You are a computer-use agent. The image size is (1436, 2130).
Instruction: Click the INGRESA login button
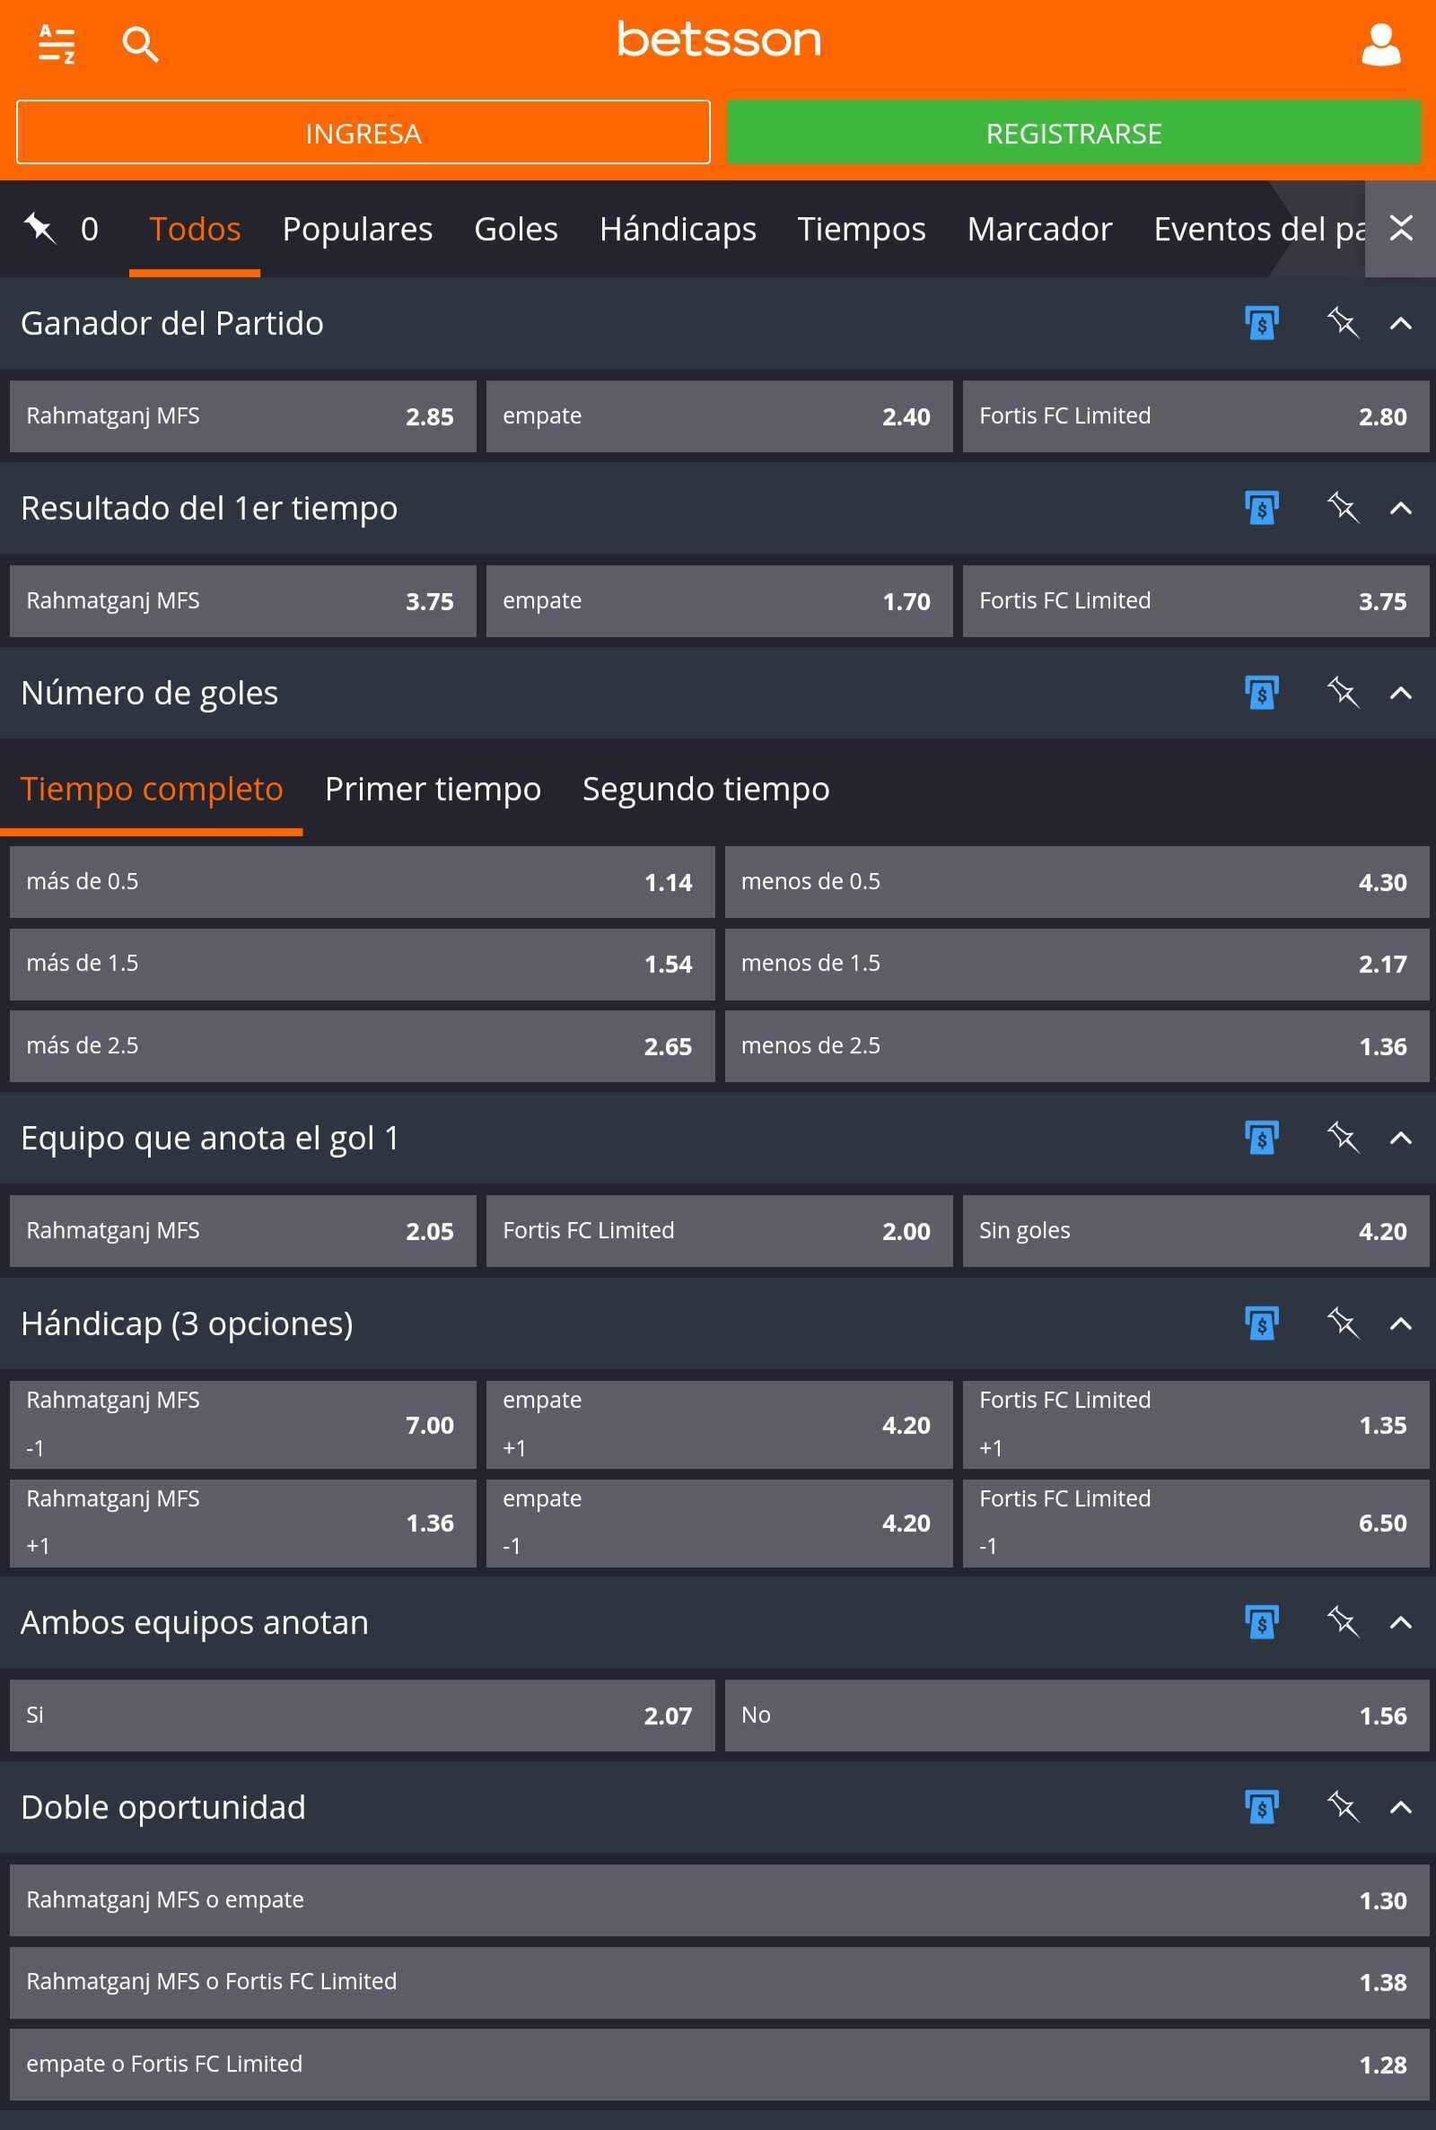(x=363, y=133)
